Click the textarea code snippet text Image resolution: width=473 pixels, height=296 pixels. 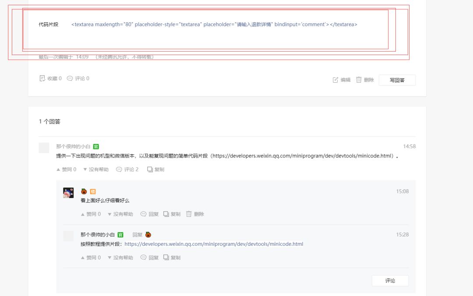214,24
